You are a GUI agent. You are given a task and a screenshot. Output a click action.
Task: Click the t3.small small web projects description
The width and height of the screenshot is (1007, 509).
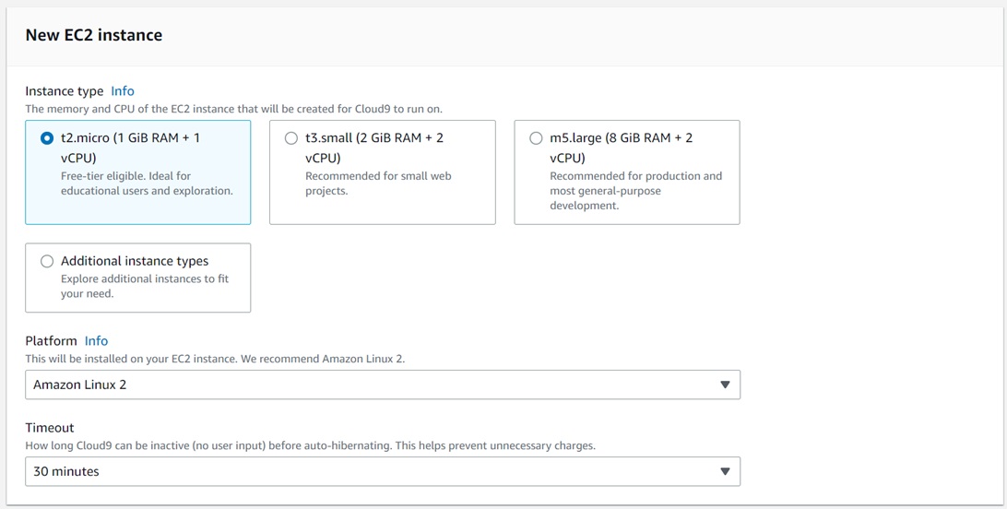(378, 183)
